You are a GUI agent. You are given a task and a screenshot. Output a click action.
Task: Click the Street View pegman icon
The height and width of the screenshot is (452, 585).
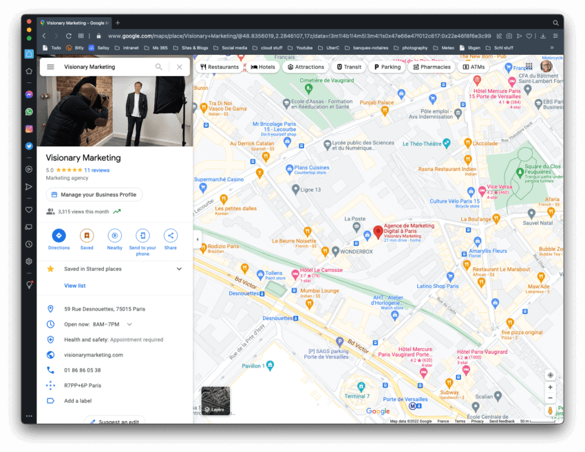pos(550,411)
